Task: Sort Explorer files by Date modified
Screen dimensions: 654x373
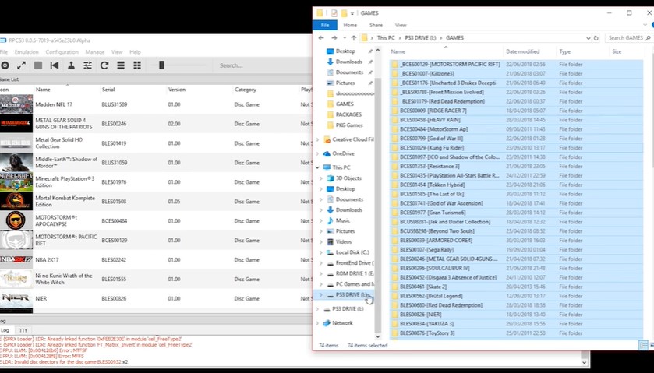Action: [x=522, y=51]
